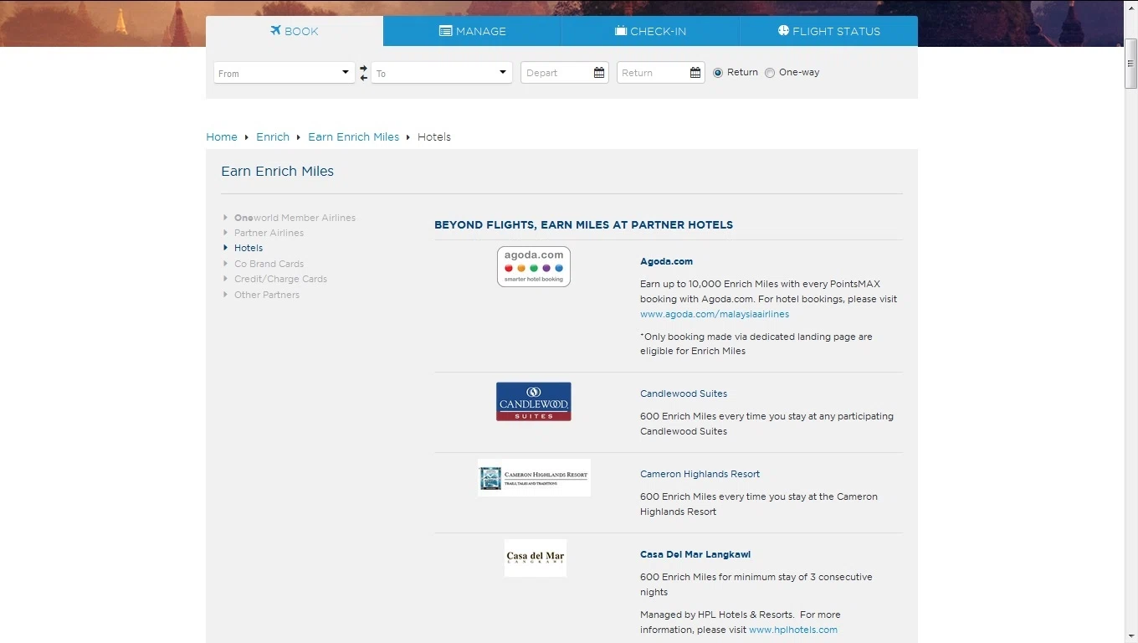Swap From and To airports icon

coord(363,73)
